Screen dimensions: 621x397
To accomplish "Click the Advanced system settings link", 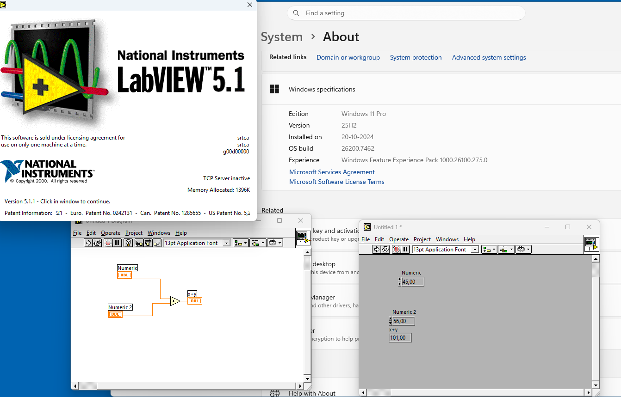I will pos(489,57).
